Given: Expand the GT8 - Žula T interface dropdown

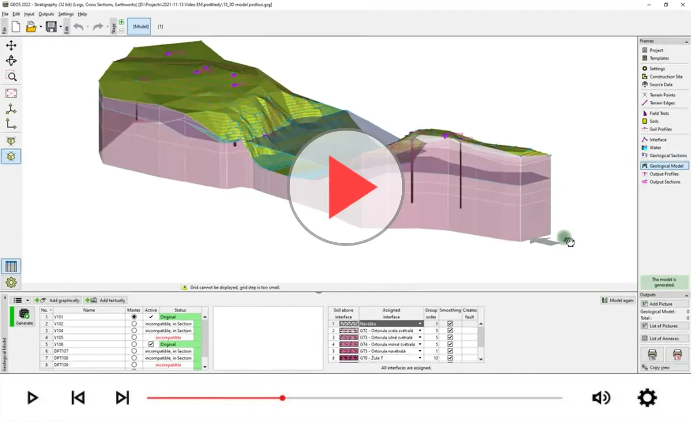Looking at the screenshot, I should click(x=420, y=358).
